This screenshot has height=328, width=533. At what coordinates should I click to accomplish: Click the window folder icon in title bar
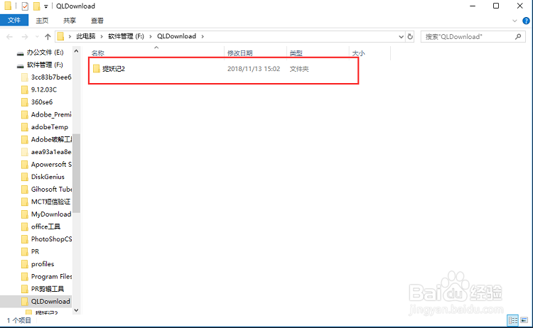(x=8, y=6)
